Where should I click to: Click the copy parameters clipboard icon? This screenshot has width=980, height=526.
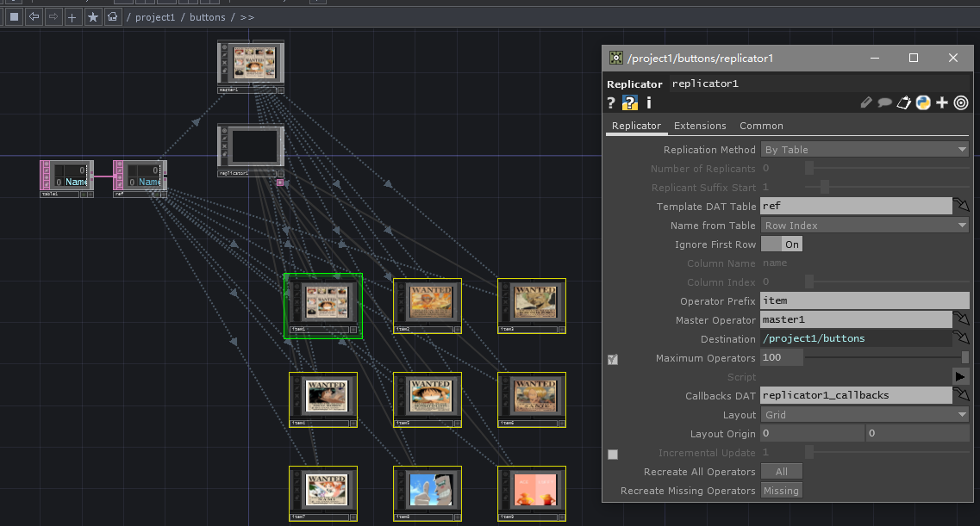pyautogui.click(x=904, y=102)
